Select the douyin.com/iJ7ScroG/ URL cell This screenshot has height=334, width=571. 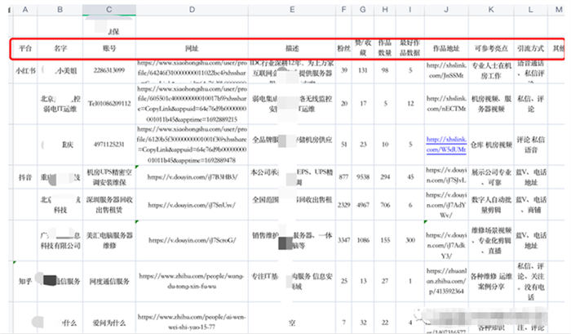click(x=192, y=240)
